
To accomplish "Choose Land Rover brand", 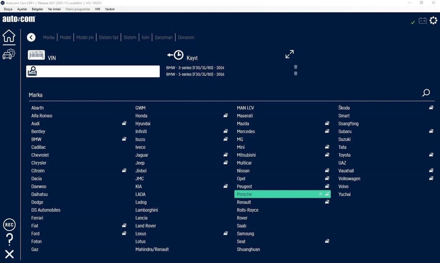I will click(x=146, y=226).
